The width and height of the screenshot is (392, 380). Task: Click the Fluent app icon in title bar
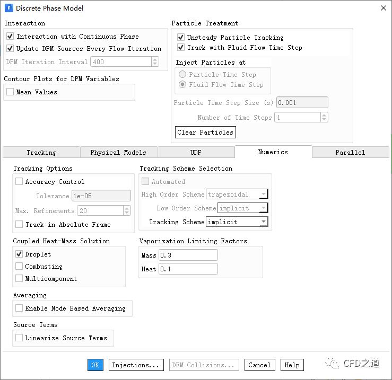9,8
